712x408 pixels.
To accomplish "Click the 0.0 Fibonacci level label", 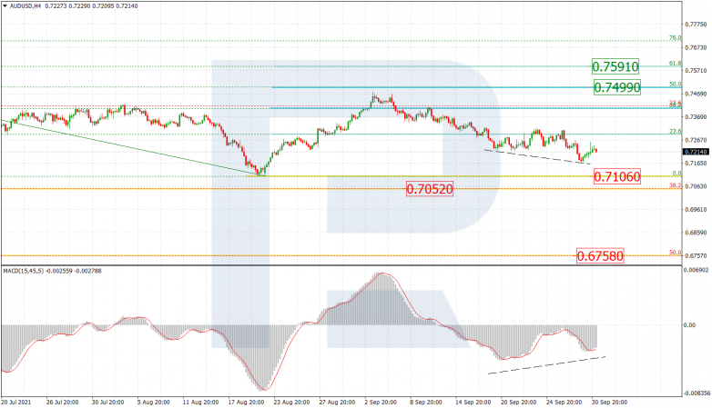I will [x=676, y=174].
